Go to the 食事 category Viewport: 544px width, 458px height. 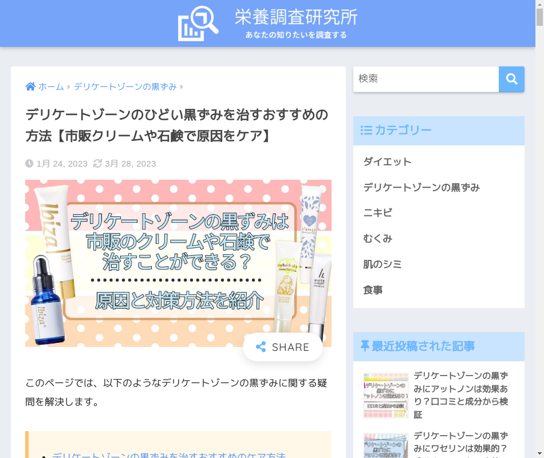tap(373, 290)
